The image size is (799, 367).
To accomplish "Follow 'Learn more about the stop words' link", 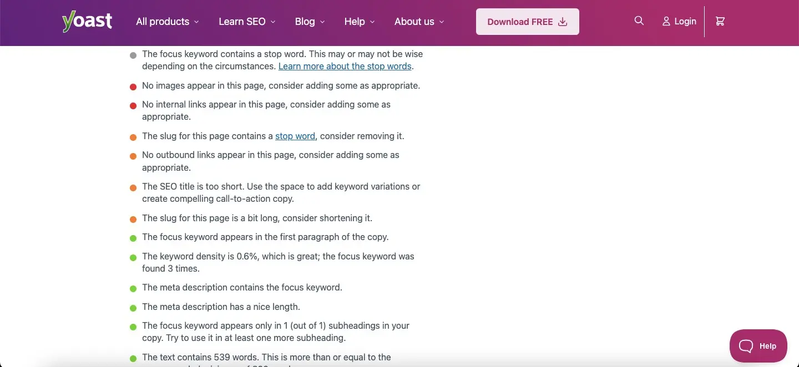I will point(345,66).
